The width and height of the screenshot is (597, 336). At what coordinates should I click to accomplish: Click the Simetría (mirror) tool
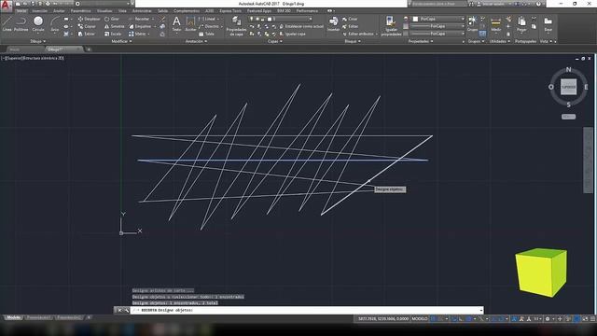[114, 26]
